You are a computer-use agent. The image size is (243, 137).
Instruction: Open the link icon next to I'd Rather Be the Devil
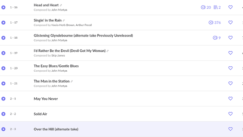107,51
